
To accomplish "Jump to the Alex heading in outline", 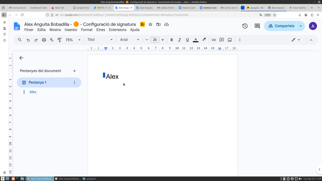I will point(33,92).
